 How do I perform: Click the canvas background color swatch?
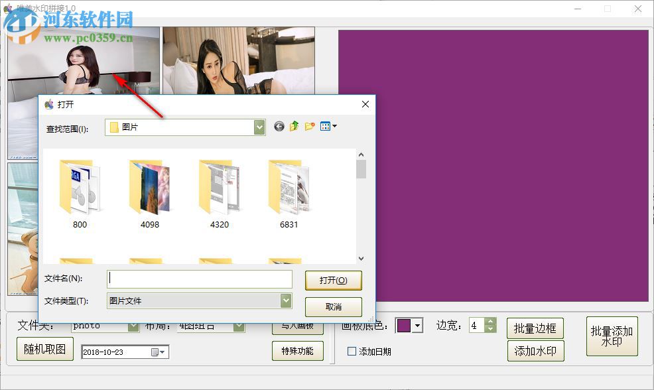pyautogui.click(x=404, y=326)
